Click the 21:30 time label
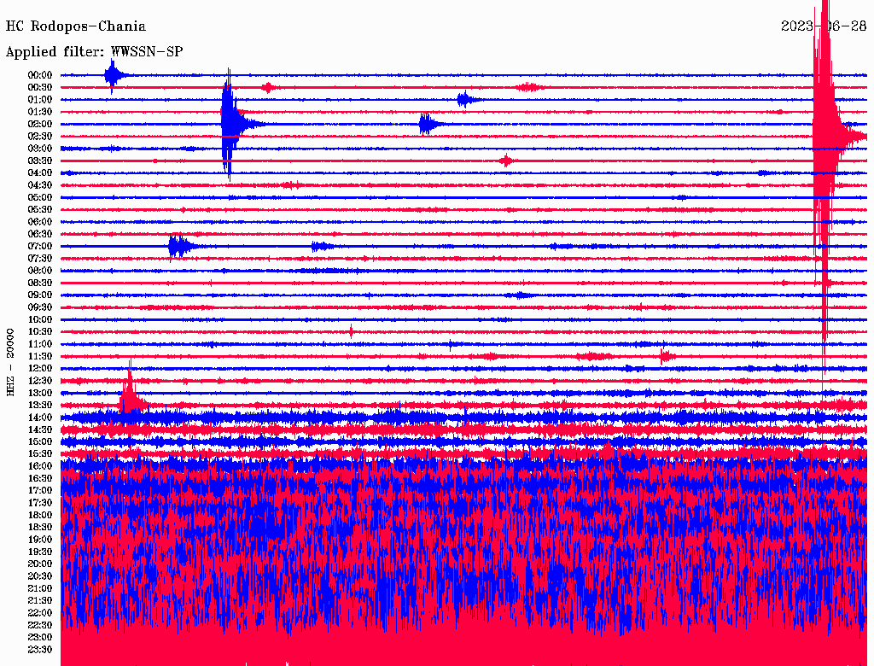Image resolution: width=874 pixels, height=666 pixels. [x=40, y=601]
